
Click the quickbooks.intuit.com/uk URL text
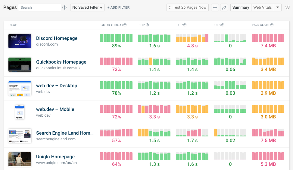pos(58,68)
